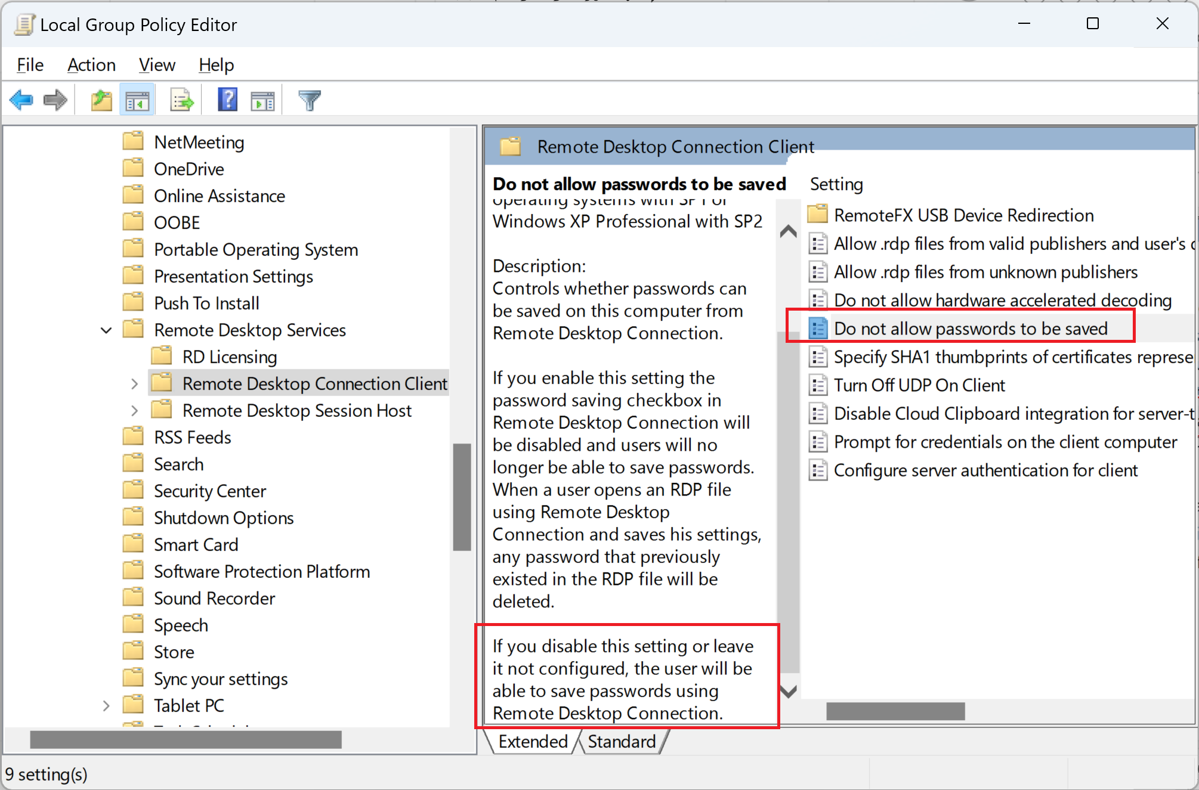Select Software Protection Platform in the tree
The height and width of the screenshot is (790, 1199).
[x=262, y=571]
